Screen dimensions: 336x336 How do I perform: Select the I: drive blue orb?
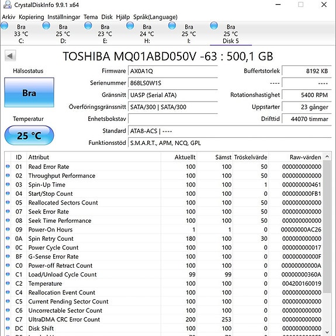pos(172,26)
